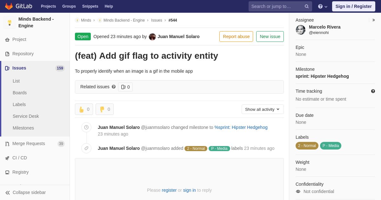The height and width of the screenshot is (200, 381).
Task: Click the Minds breadcrumb icon
Action: (x=77, y=20)
